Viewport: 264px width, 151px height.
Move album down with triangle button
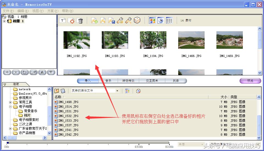[51, 72]
